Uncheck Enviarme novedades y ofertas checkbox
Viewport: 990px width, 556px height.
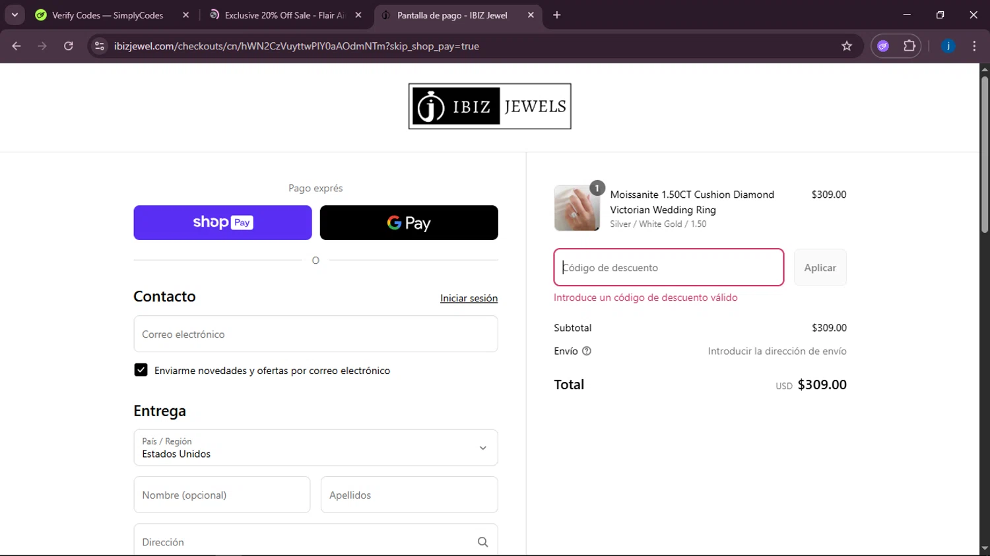(141, 370)
